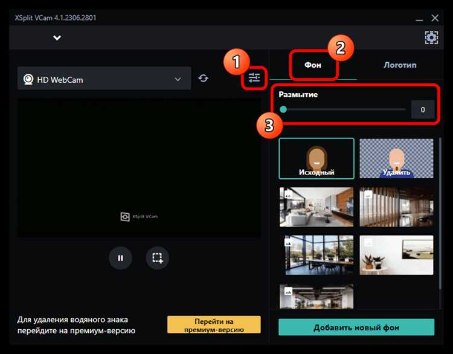
Task: Click the Размытие blur slider handle
Action: coord(283,109)
